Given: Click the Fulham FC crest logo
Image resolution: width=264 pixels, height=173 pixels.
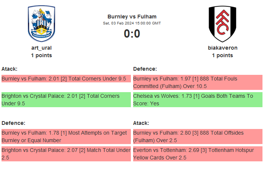Looking at the screenshot, I should point(222,24).
